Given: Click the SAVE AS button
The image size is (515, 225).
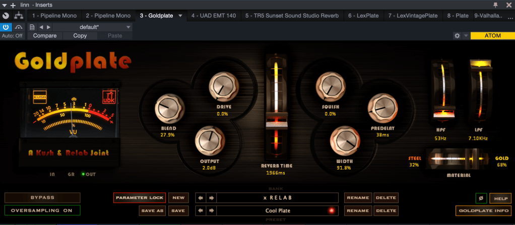Looking at the screenshot, I should click(152, 210).
